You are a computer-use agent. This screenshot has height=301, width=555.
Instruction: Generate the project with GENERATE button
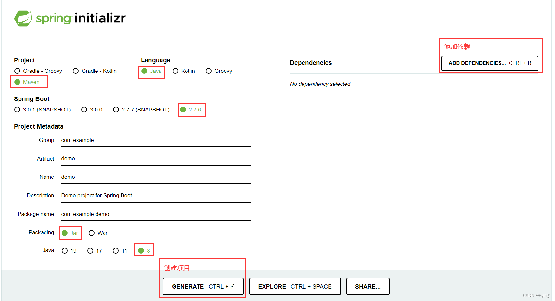(203, 286)
